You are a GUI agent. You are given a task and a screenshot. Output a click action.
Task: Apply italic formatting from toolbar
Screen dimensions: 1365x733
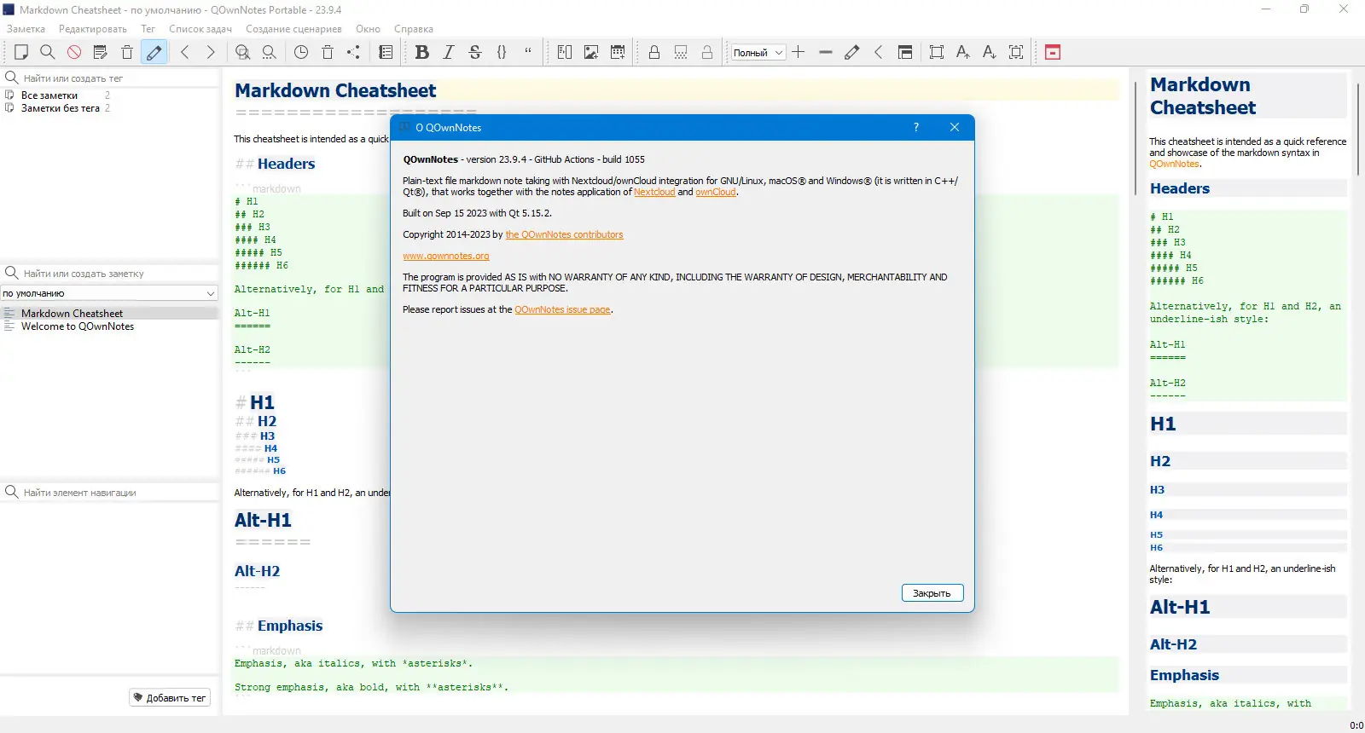449,53
